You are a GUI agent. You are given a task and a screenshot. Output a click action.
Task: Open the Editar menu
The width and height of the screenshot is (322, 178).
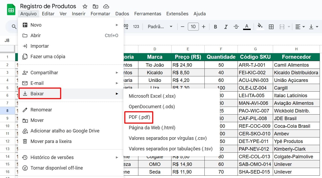pyautogui.click(x=48, y=14)
